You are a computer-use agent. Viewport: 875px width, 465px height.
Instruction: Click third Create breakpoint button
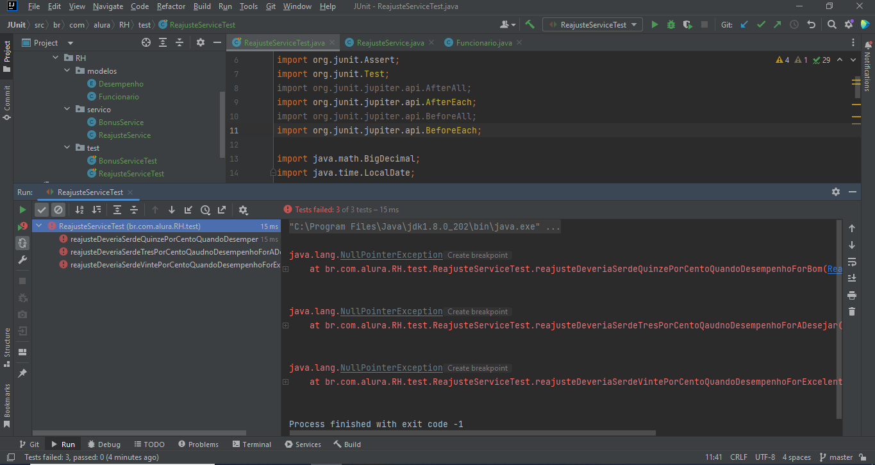[478, 368]
